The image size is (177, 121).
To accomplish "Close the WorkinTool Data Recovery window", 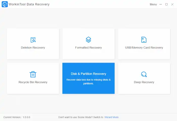I will [172, 4].
